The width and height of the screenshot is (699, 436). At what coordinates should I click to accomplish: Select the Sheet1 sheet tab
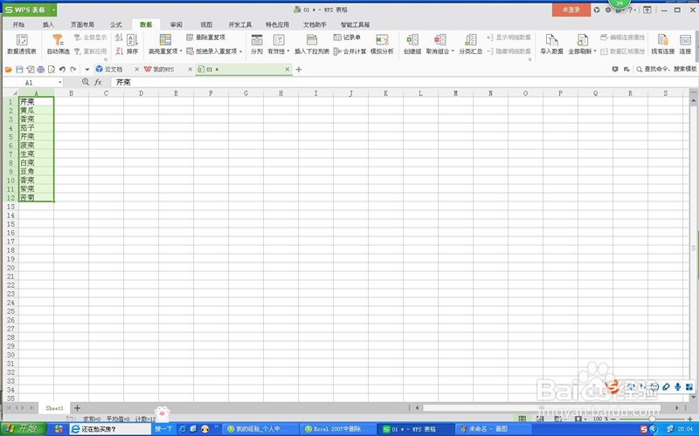click(54, 408)
